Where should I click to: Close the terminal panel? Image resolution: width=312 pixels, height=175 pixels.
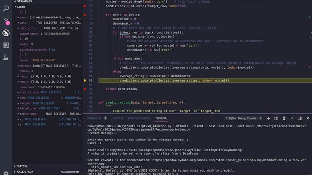(x=308, y=118)
